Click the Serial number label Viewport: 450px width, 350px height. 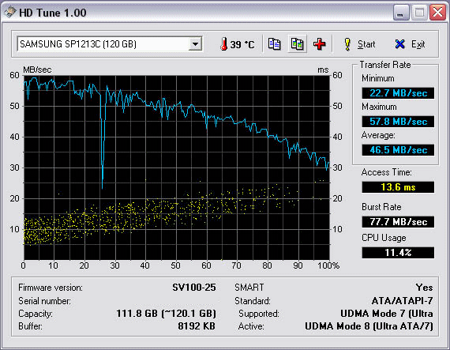coord(44,301)
